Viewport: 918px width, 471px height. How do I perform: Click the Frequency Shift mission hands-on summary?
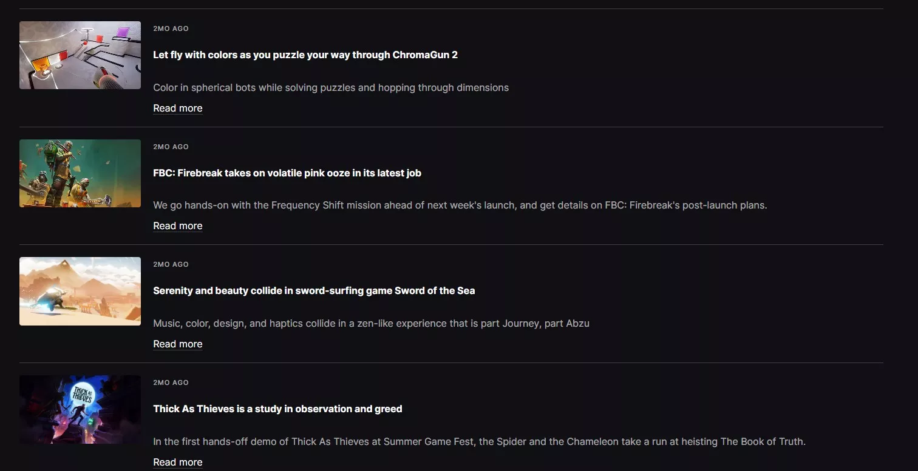460,205
